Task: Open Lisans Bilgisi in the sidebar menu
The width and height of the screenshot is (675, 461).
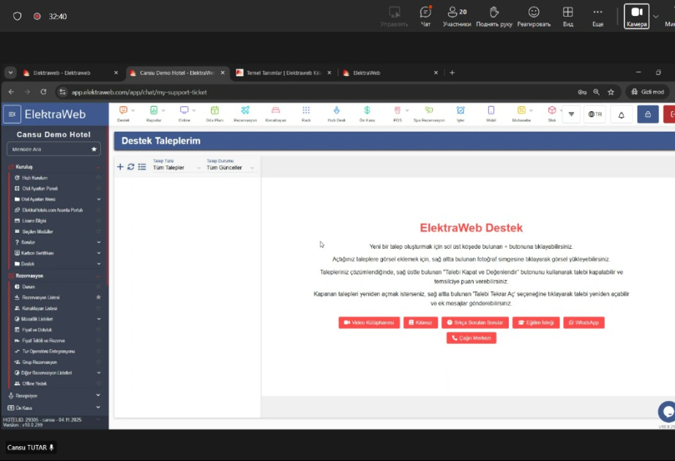Action: click(x=37, y=220)
